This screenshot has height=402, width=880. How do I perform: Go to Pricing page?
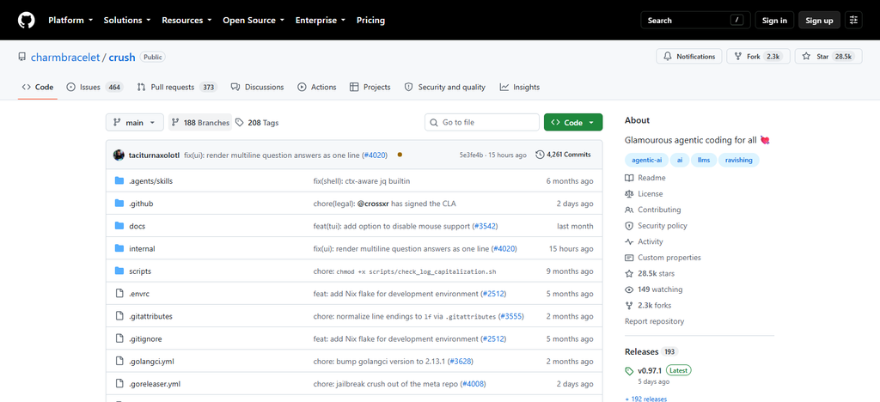(371, 20)
